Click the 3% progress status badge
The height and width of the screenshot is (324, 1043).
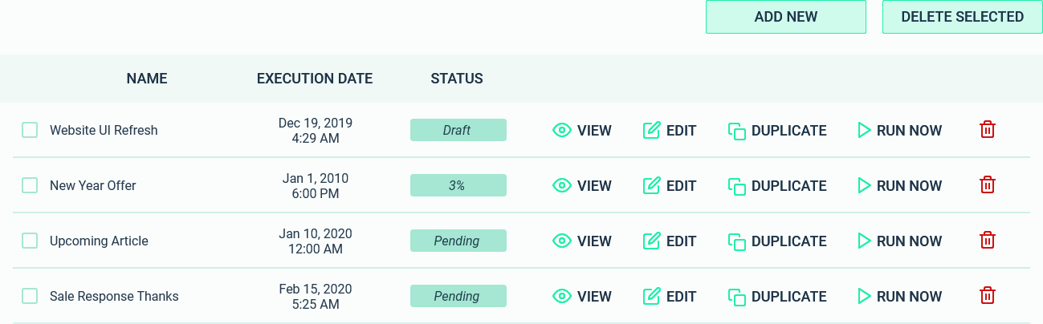tap(458, 185)
